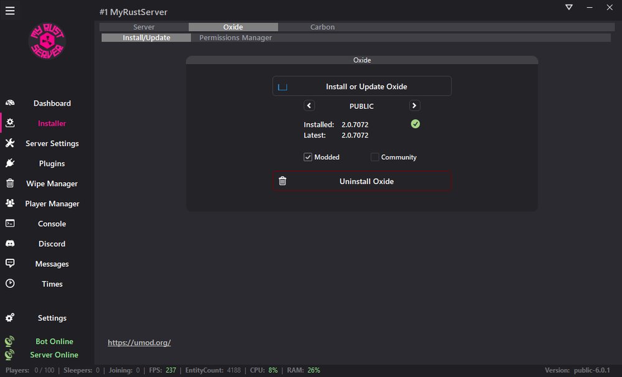The width and height of the screenshot is (622, 377).
Task: Click Installed version 2.0.7072 value
Action: pos(355,124)
